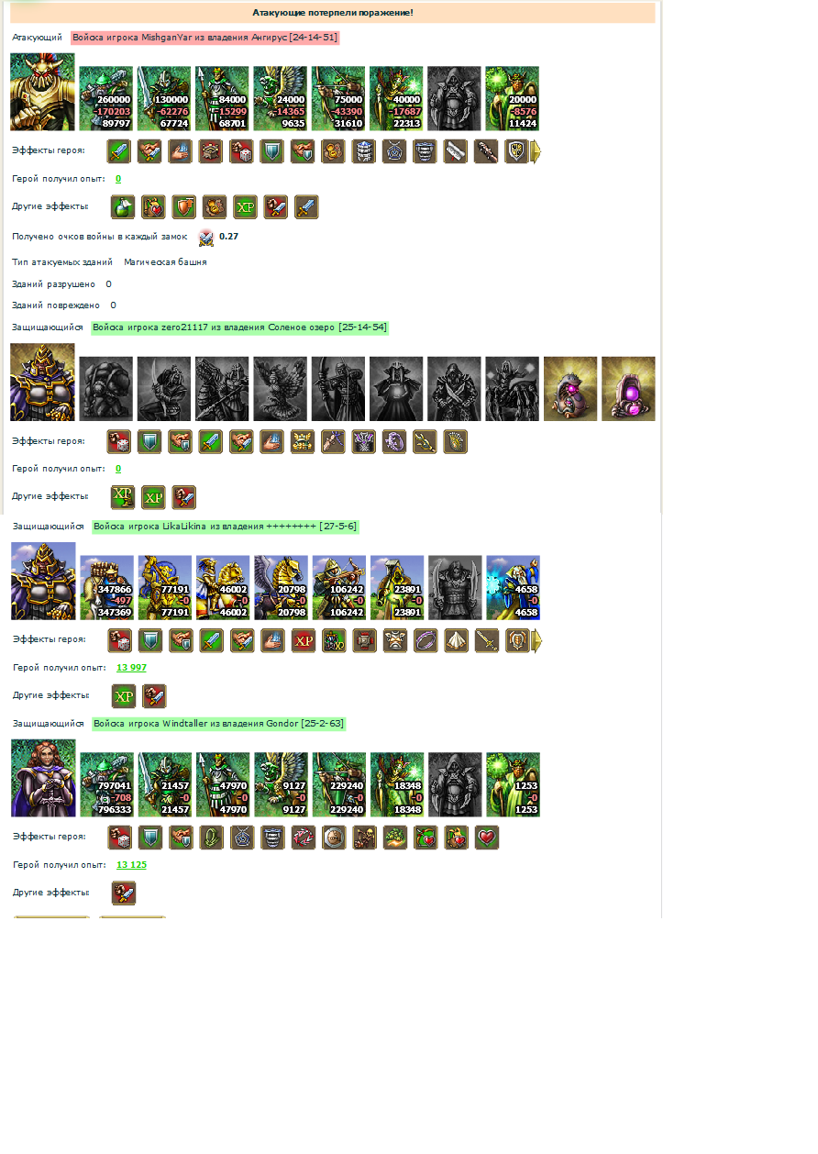Click the crossed-swords war points icon near 0.27
The height and width of the screenshot is (1154, 818).
click(206, 237)
